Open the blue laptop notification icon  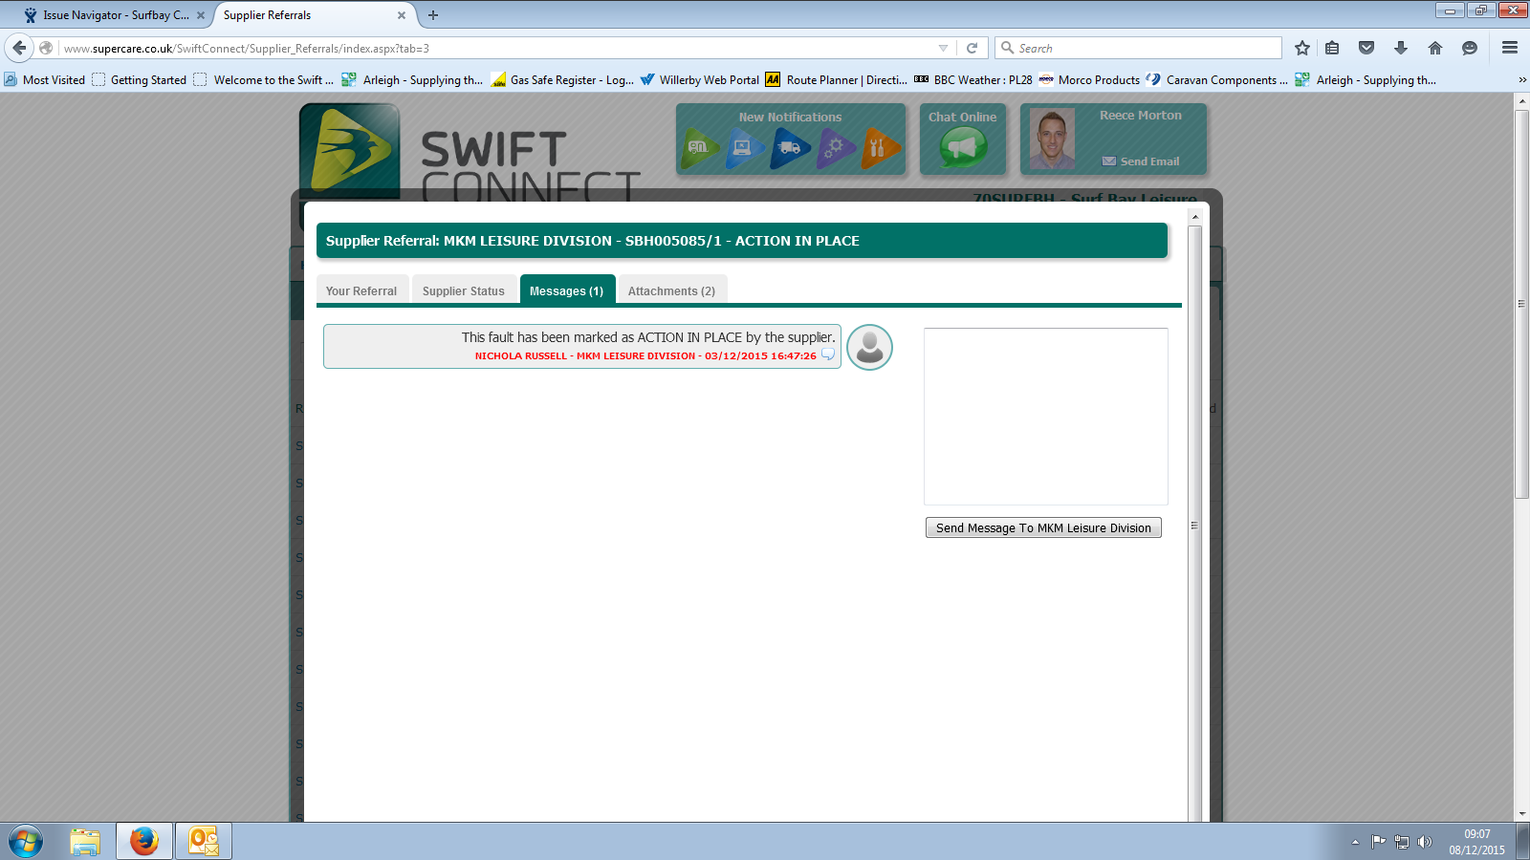[745, 148]
